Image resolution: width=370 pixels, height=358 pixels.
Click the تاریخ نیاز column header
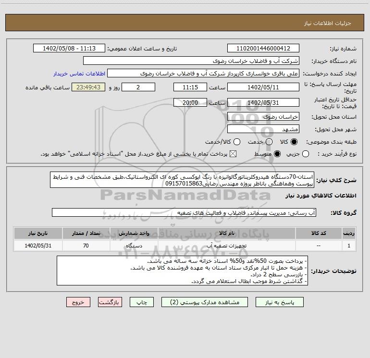tap(38, 233)
